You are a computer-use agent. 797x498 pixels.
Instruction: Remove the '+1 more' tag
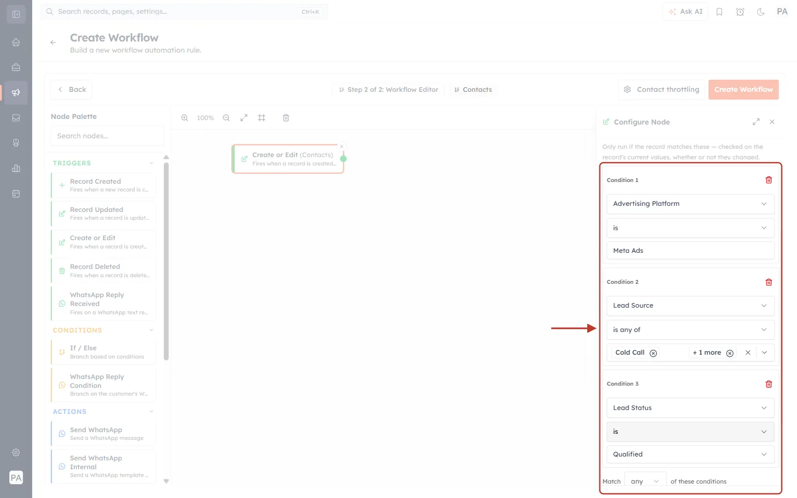[x=730, y=353]
